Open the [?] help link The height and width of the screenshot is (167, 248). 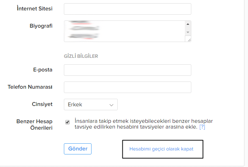click(202, 127)
